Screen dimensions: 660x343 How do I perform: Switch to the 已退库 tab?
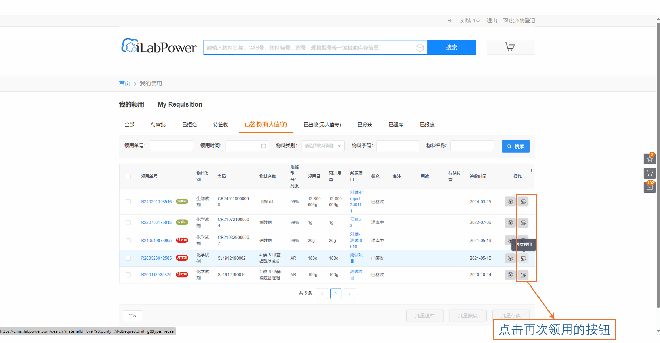396,125
